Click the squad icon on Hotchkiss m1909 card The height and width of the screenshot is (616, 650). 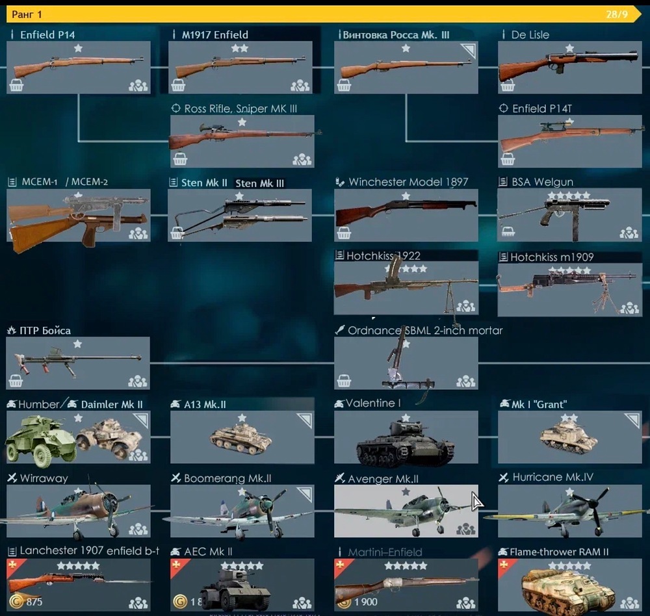click(x=630, y=309)
